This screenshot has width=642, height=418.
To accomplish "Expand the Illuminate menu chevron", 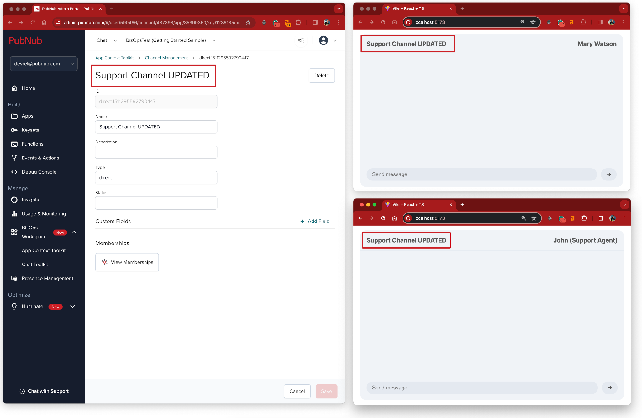I will [72, 306].
